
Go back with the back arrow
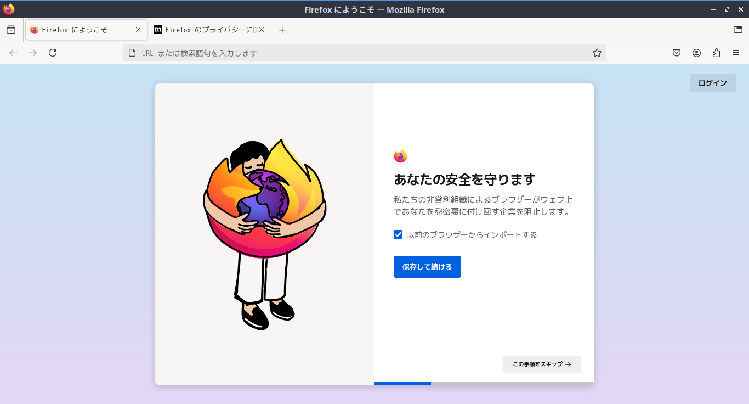coord(13,53)
